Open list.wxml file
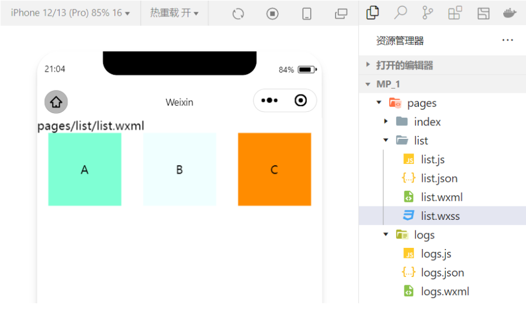Image resolution: width=526 pixels, height=312 pixels. pyautogui.click(x=442, y=197)
